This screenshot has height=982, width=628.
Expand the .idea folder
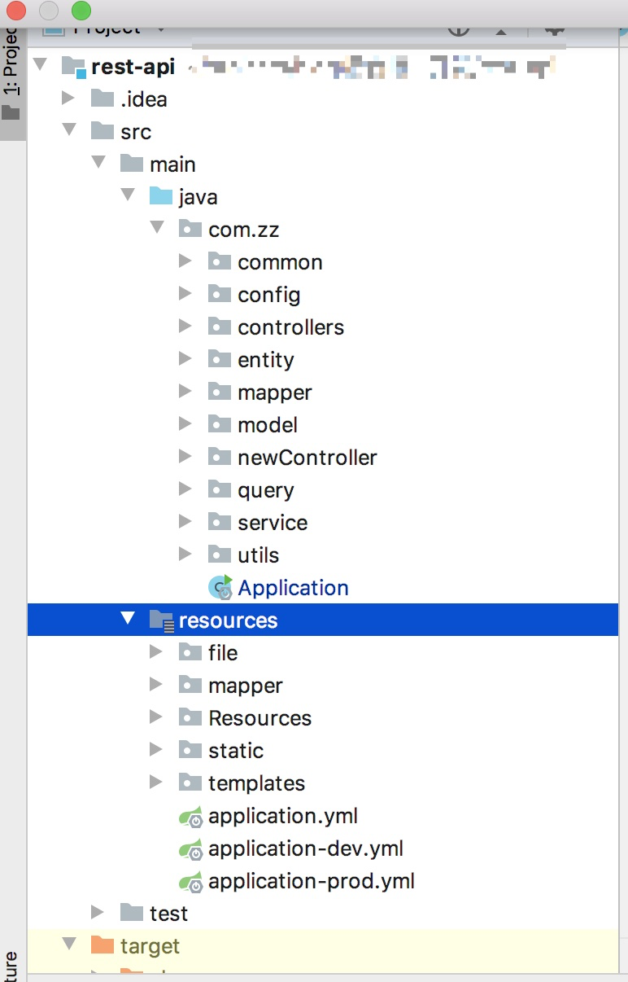click(x=69, y=99)
